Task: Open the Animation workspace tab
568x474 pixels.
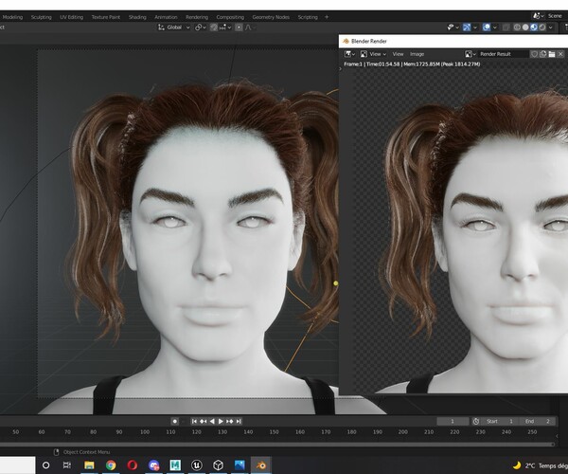Action: [166, 17]
